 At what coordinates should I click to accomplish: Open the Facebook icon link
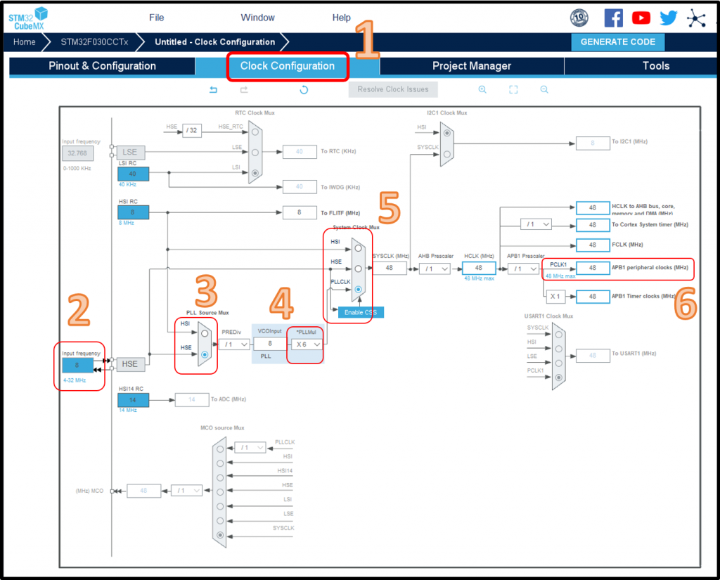click(613, 18)
